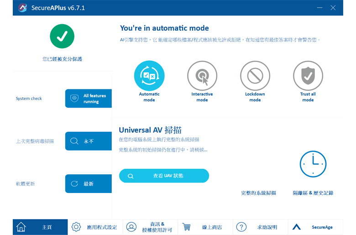The width and height of the screenshot is (356, 235).
Task: Close the SecureAPlus window
Action: (x=333, y=8)
